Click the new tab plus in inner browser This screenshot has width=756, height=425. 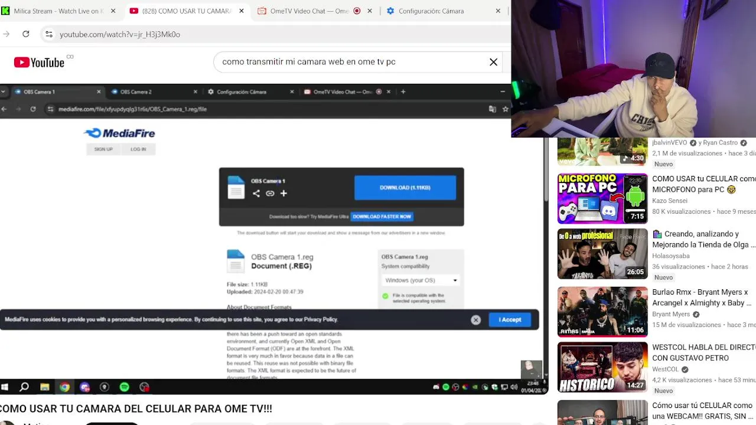403,91
